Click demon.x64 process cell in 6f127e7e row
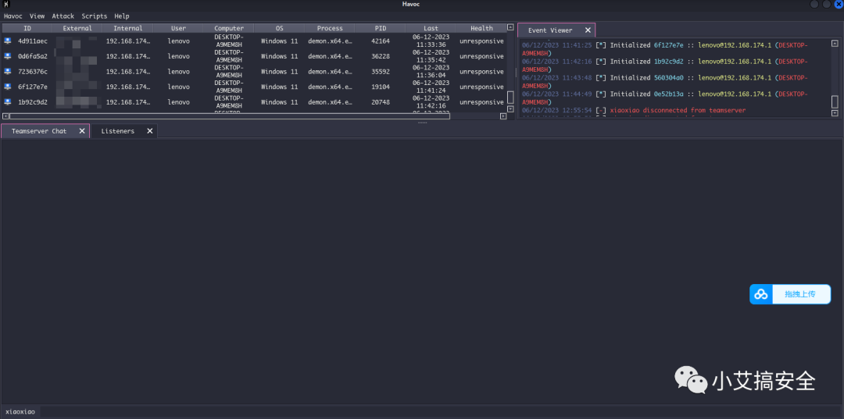This screenshot has height=419, width=844. 330,87
